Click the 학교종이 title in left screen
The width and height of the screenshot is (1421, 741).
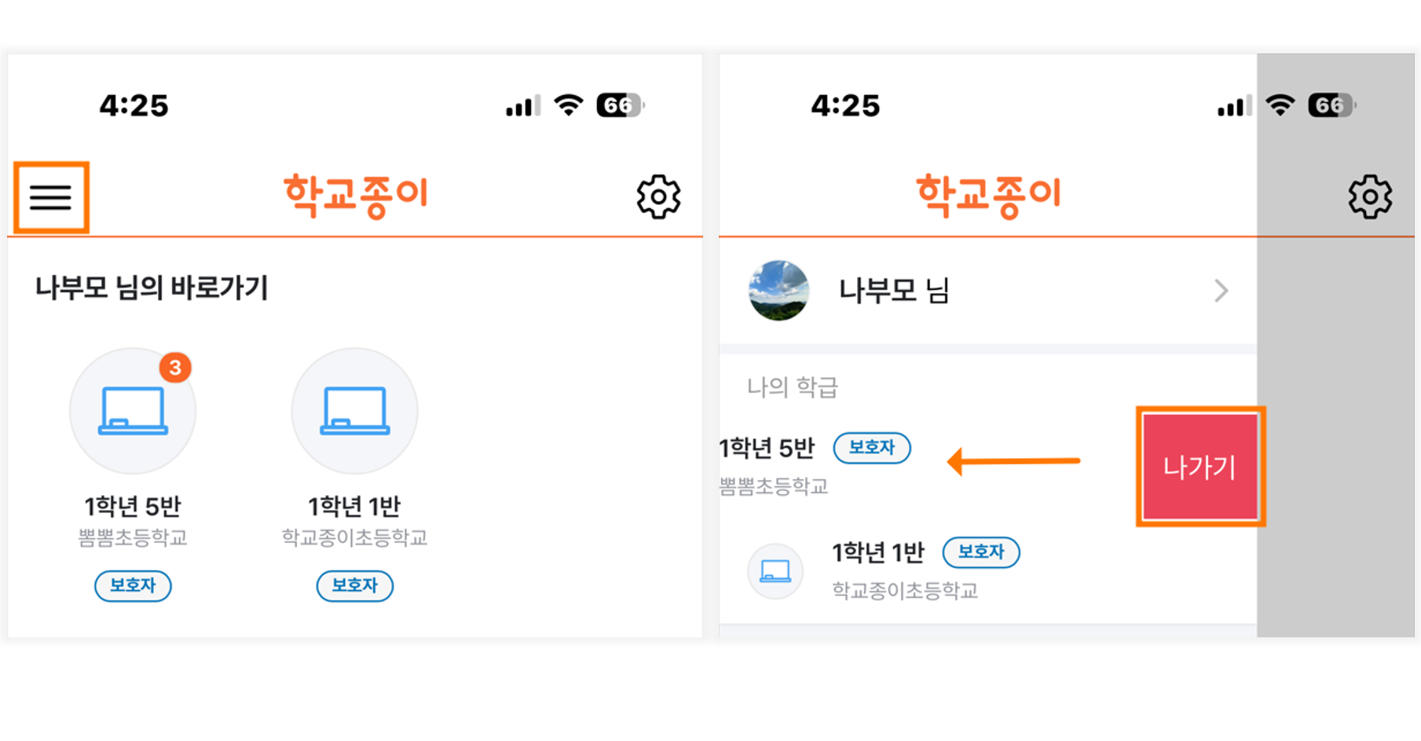(356, 195)
